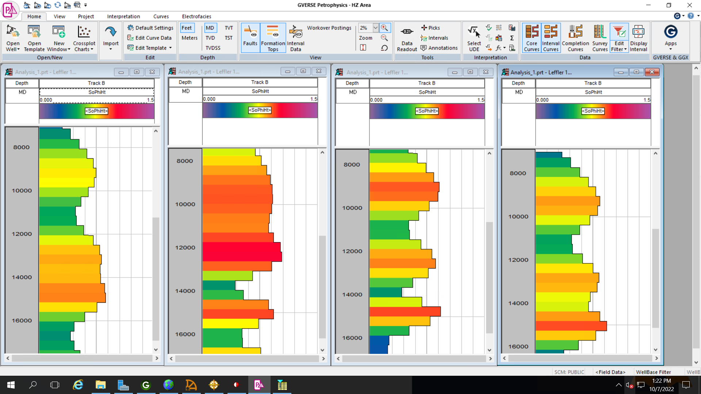Viewport: 701px width, 394px height.
Task: Click the refresh icon in quick access toolbar
Action: (x=58, y=5)
